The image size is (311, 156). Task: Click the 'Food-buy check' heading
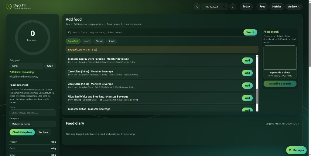pos(19,85)
